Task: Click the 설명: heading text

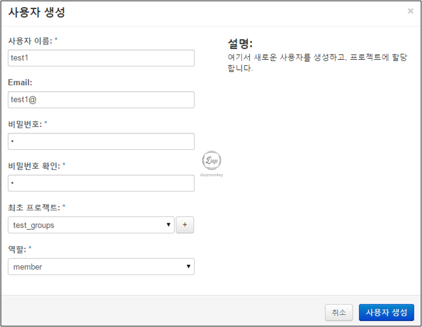Action: pyautogui.click(x=240, y=43)
